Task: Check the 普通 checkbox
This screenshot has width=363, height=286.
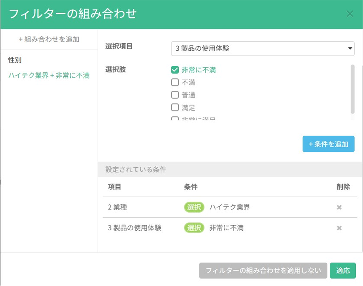Action: pyautogui.click(x=175, y=95)
